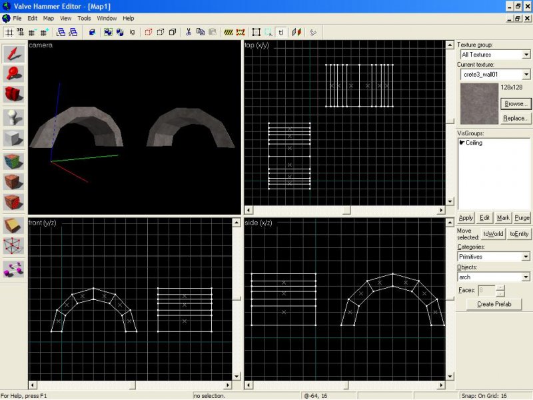The height and width of the screenshot is (400, 533).
Task: Toggle Ceiling VisGroup visibility
Action: pyautogui.click(x=463, y=143)
